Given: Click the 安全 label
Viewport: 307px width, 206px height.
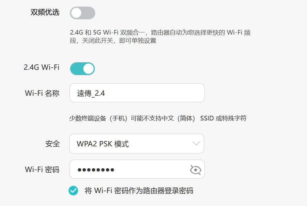Looking at the screenshot, I should tap(52, 144).
